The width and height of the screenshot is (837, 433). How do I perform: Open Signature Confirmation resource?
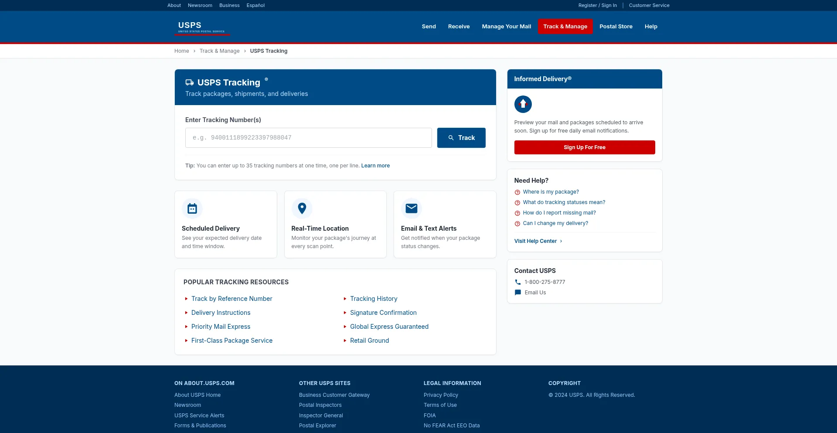coord(384,313)
